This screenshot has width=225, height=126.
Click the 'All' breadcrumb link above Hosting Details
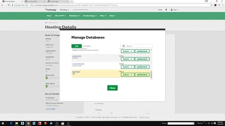46,22
